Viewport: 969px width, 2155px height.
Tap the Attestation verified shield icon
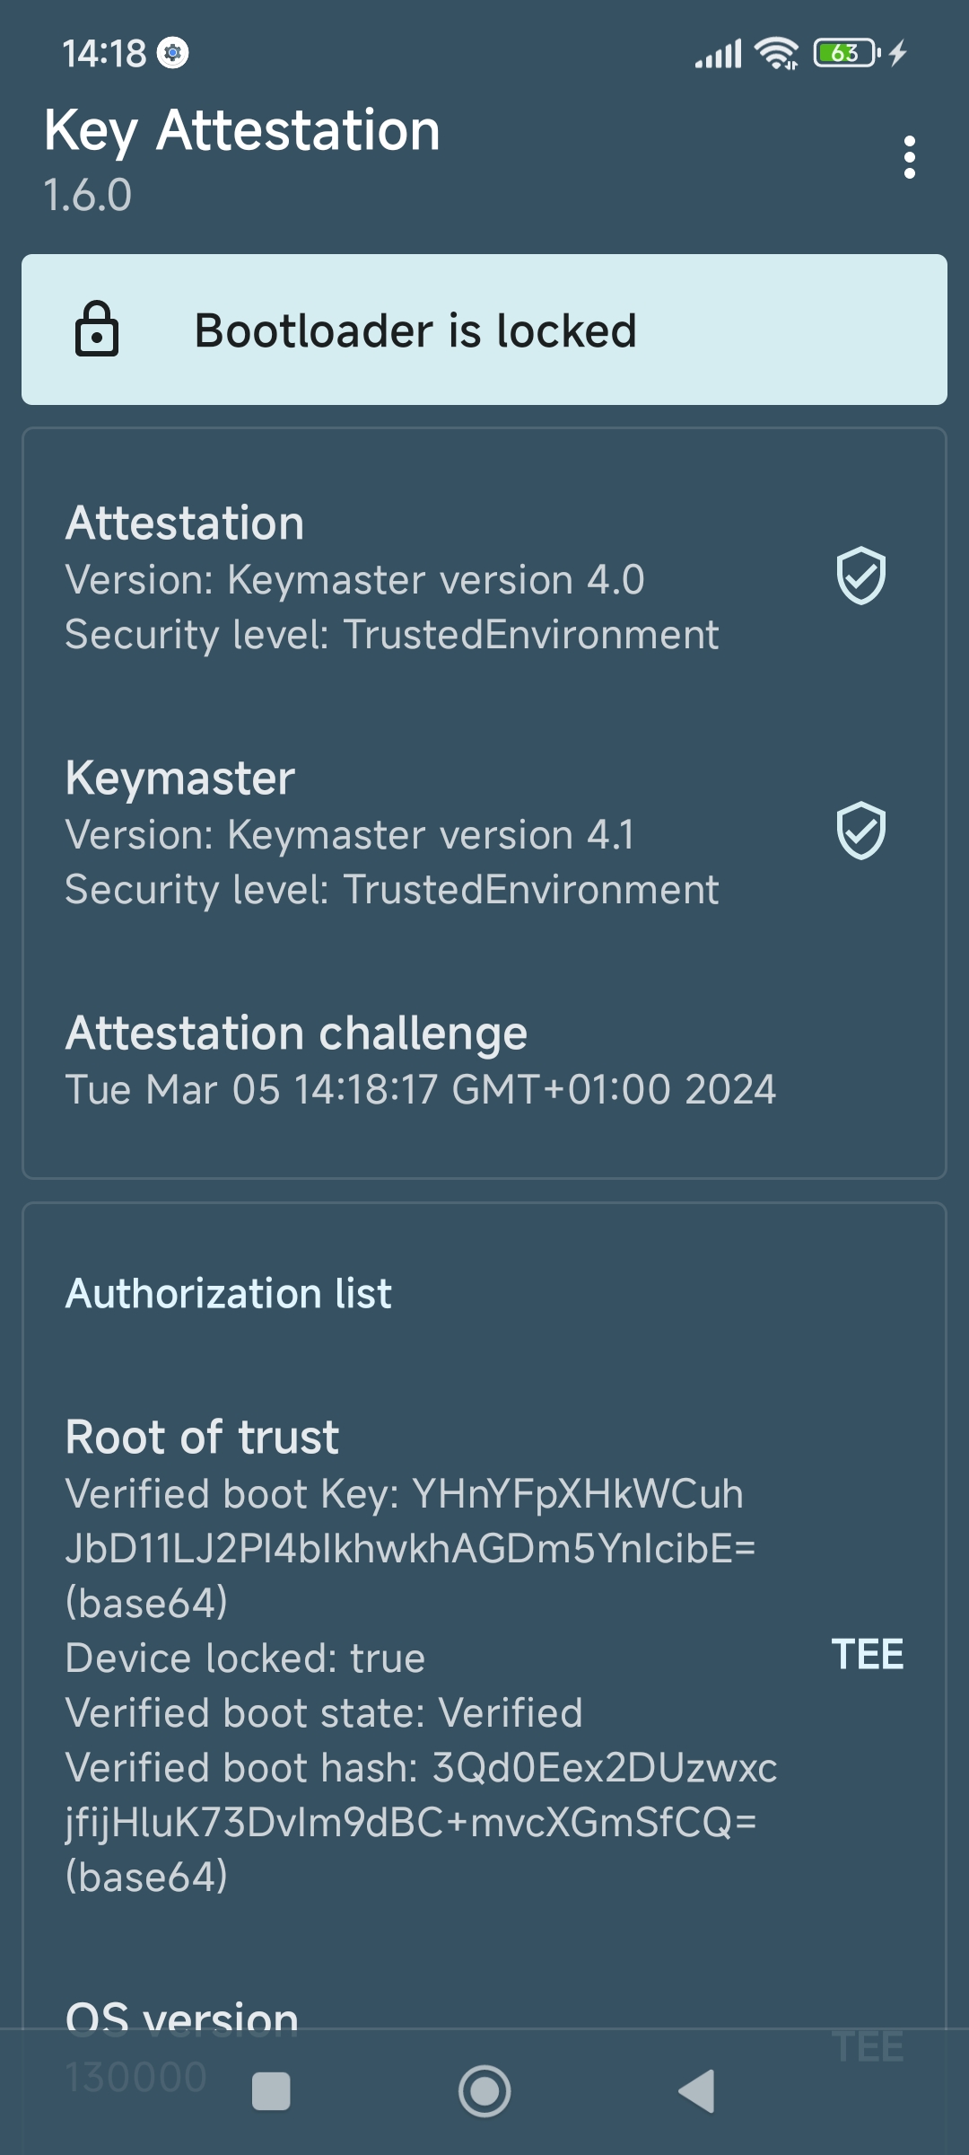tap(861, 576)
